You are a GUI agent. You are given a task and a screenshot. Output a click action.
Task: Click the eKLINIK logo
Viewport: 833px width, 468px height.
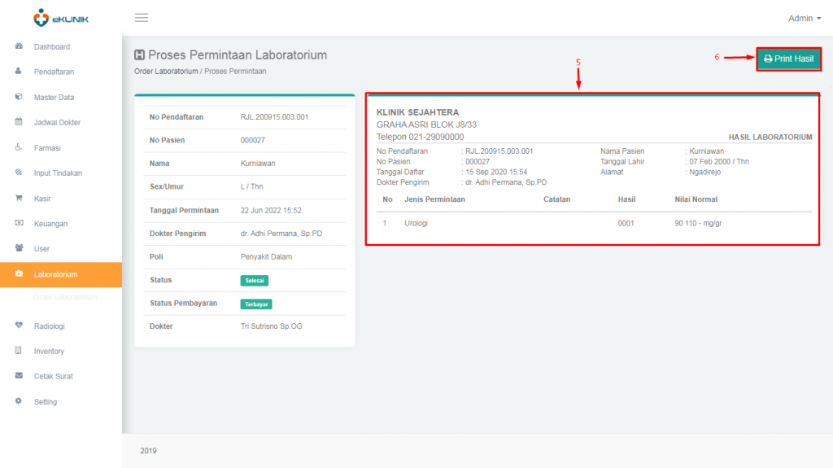60,18
